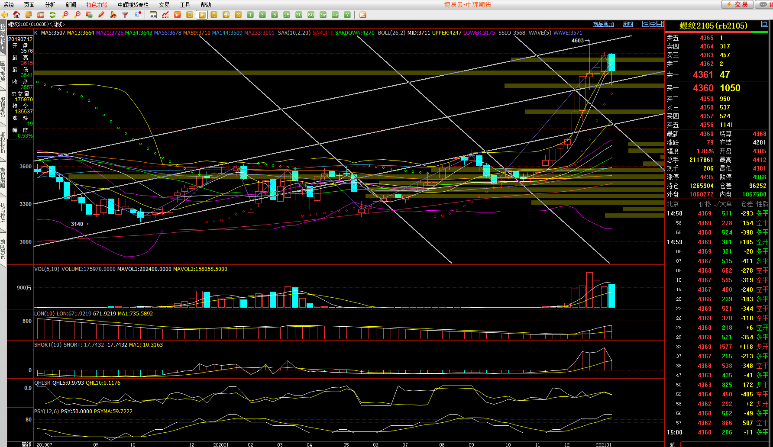Open the 新闻 menu

click(x=71, y=5)
